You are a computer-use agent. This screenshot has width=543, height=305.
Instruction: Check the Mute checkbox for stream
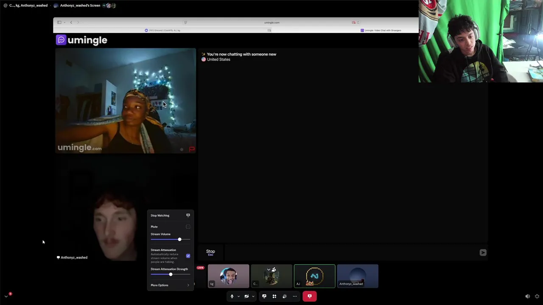point(188,227)
